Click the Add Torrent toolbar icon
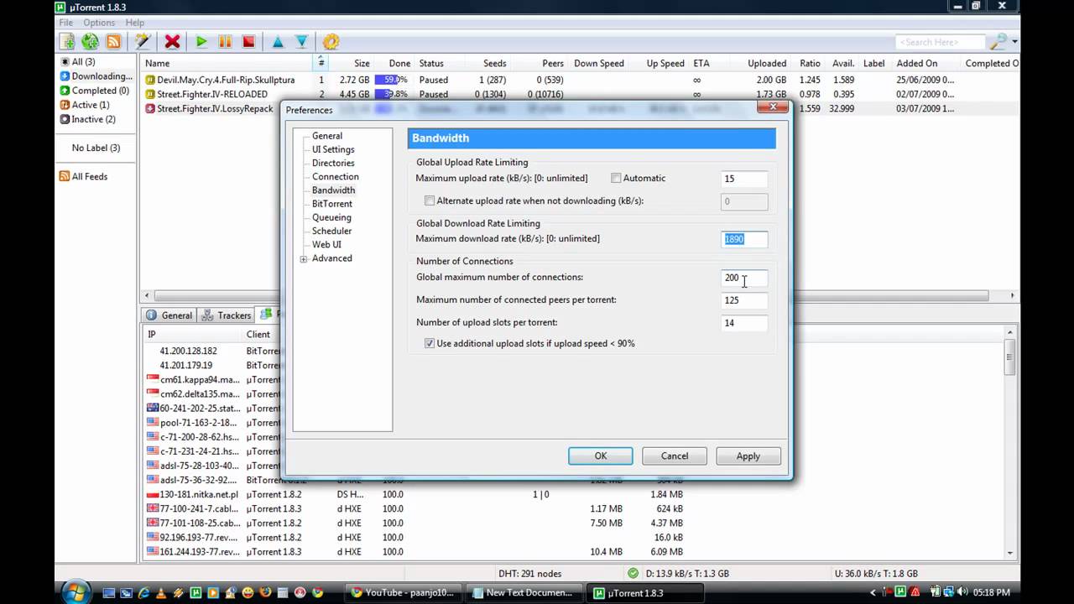 point(66,41)
